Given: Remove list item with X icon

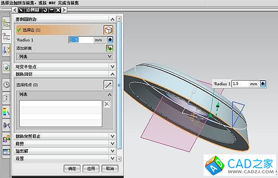Looking at the screenshot, I should tap(107, 104).
